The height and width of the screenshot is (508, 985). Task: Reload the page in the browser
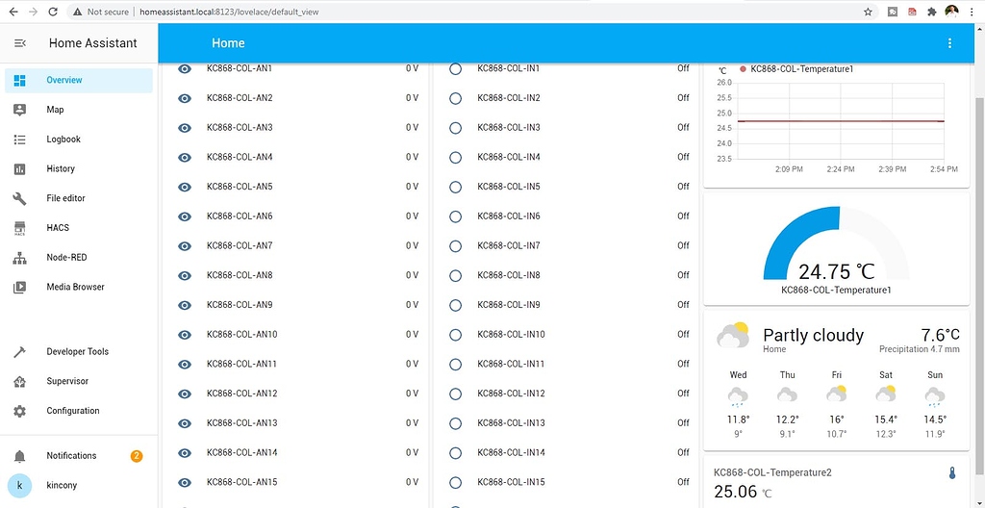[x=54, y=12]
